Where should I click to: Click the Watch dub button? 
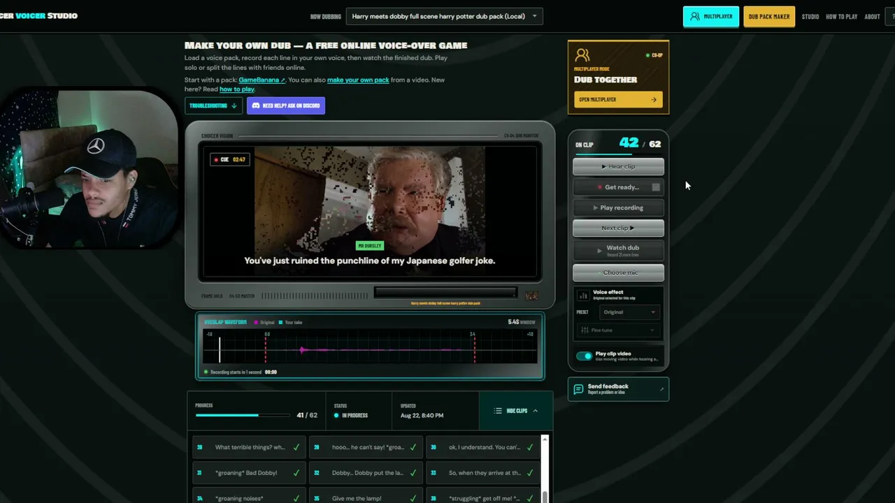point(618,249)
